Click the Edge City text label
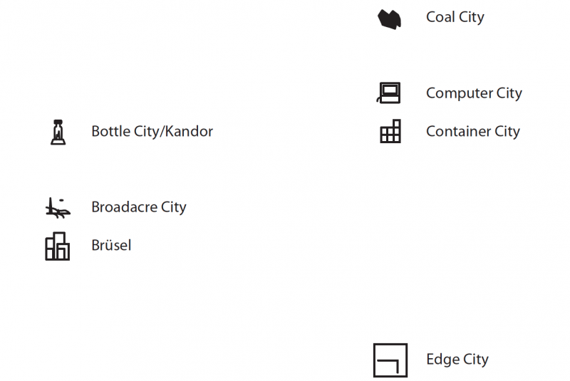Screen dimensions: 570x381 (457, 360)
